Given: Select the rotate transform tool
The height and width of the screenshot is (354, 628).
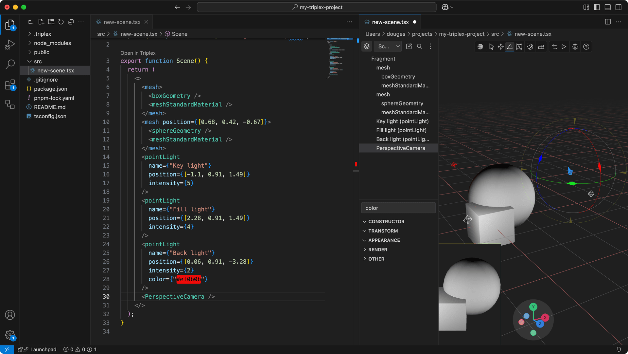Looking at the screenshot, I should coord(510,47).
